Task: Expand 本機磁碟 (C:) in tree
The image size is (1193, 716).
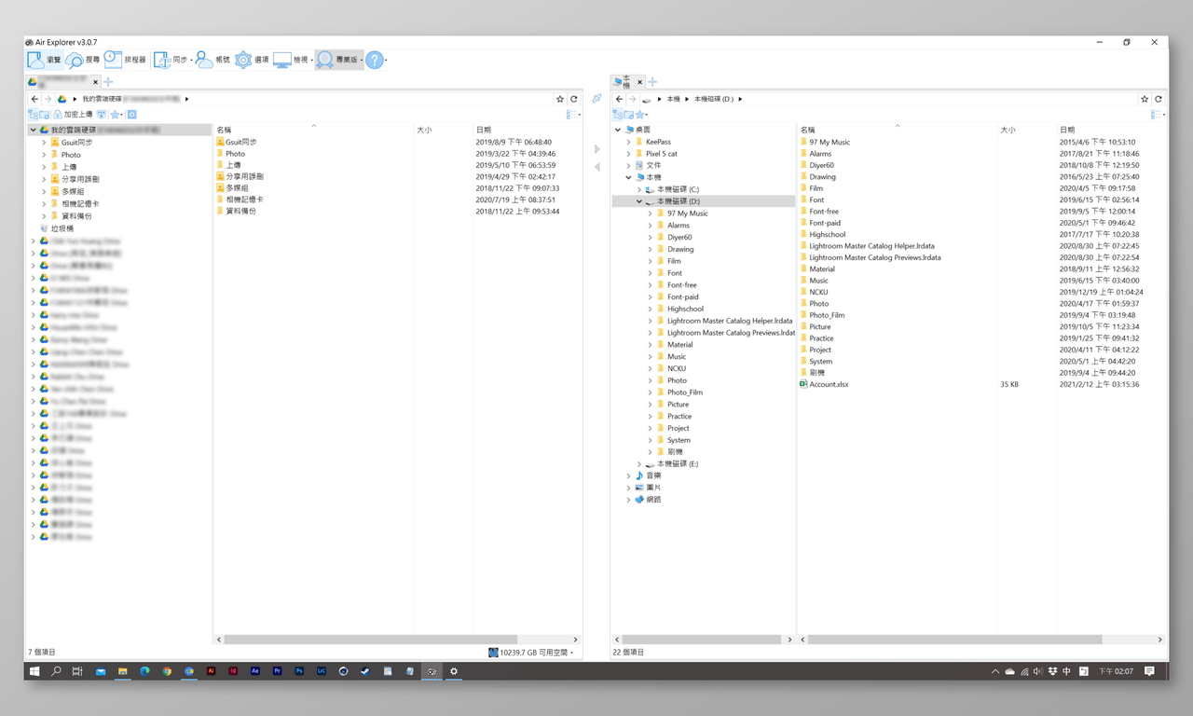Action: (x=639, y=189)
